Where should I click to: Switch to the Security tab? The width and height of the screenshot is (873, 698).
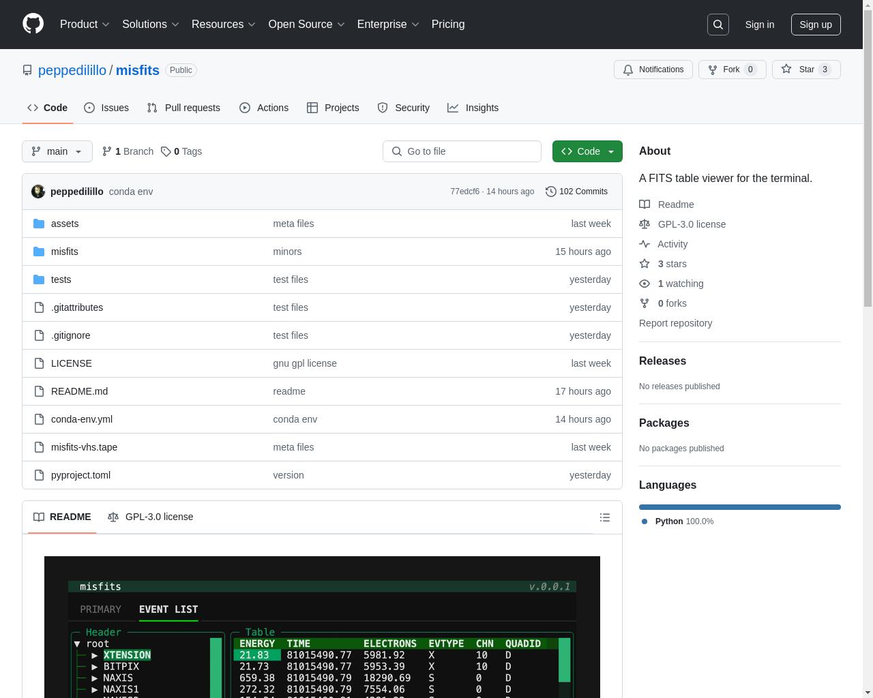(x=404, y=108)
